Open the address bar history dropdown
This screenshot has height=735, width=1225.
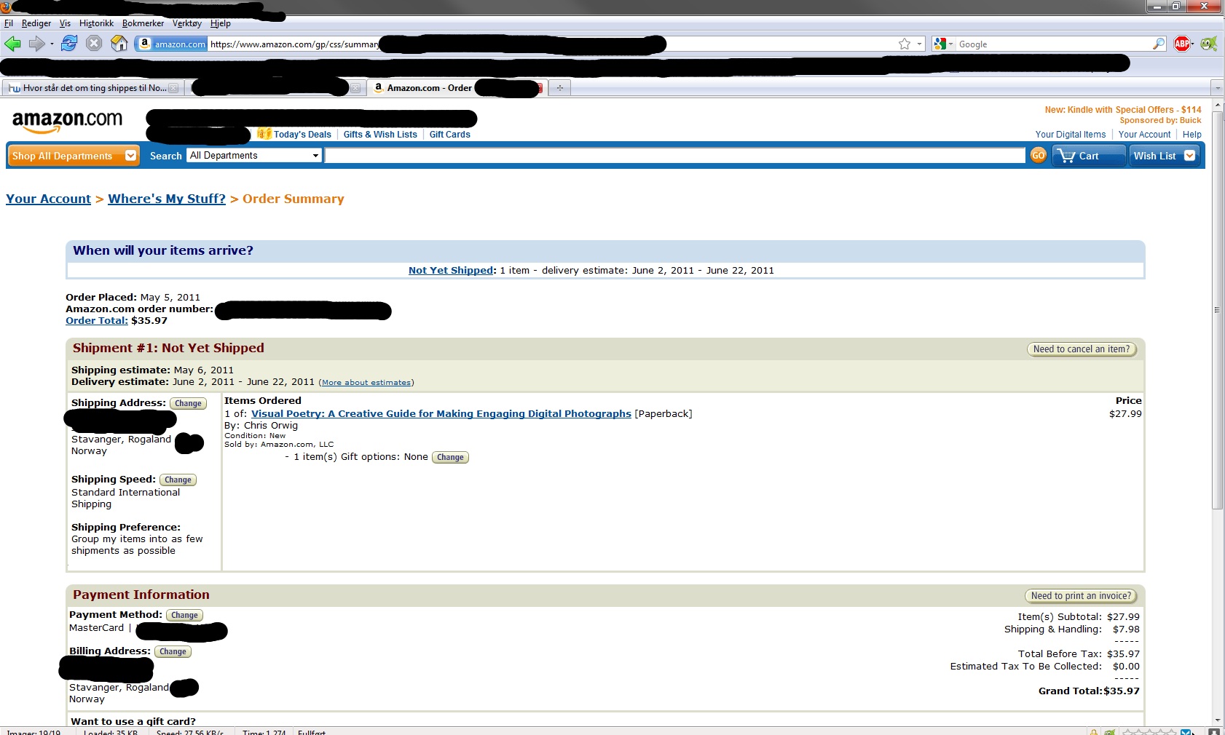919,44
